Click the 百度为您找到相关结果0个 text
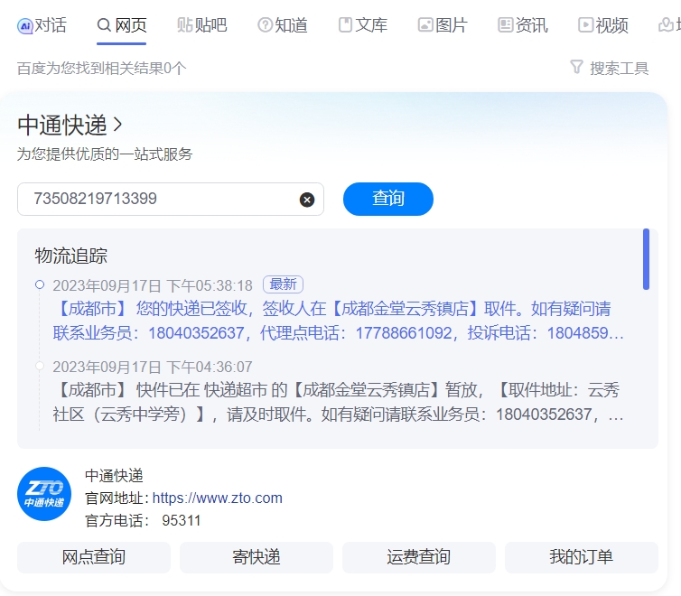 [x=102, y=68]
